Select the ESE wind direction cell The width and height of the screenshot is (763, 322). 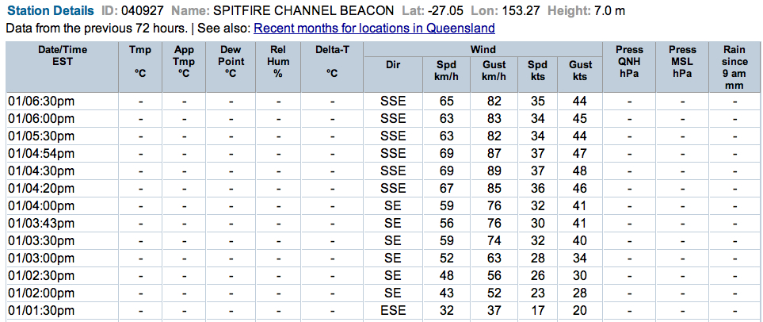pos(393,310)
